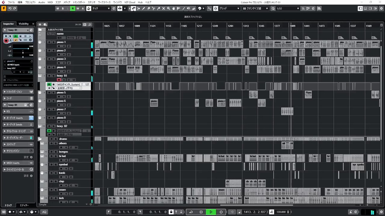Click the Ivory VST output routing field

[x=18, y=68]
